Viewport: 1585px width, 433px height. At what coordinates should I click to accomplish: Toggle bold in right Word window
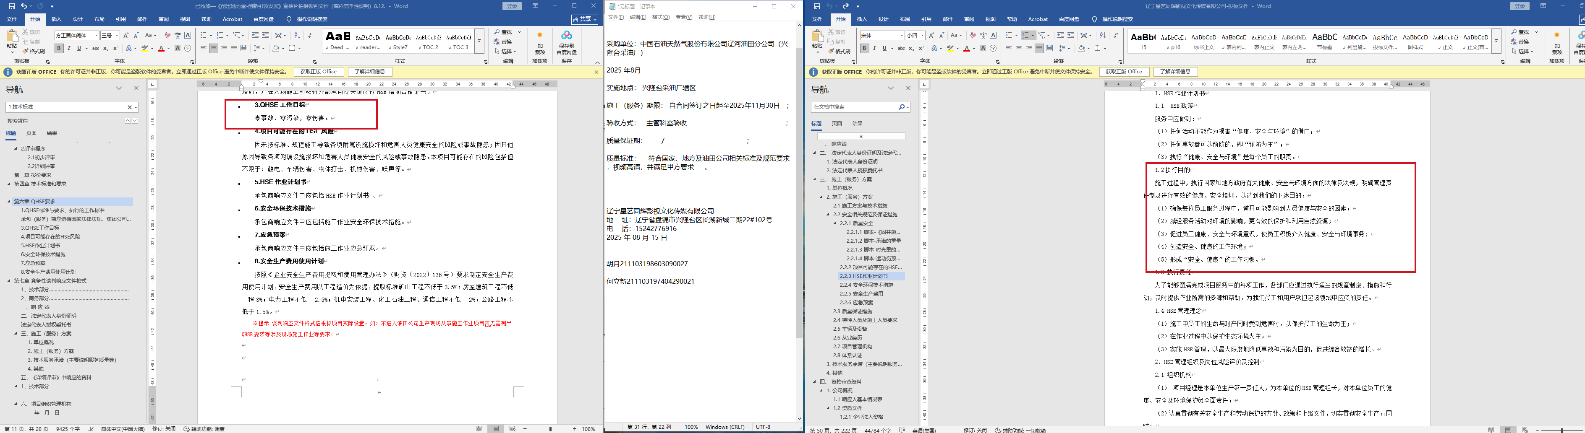coord(865,48)
